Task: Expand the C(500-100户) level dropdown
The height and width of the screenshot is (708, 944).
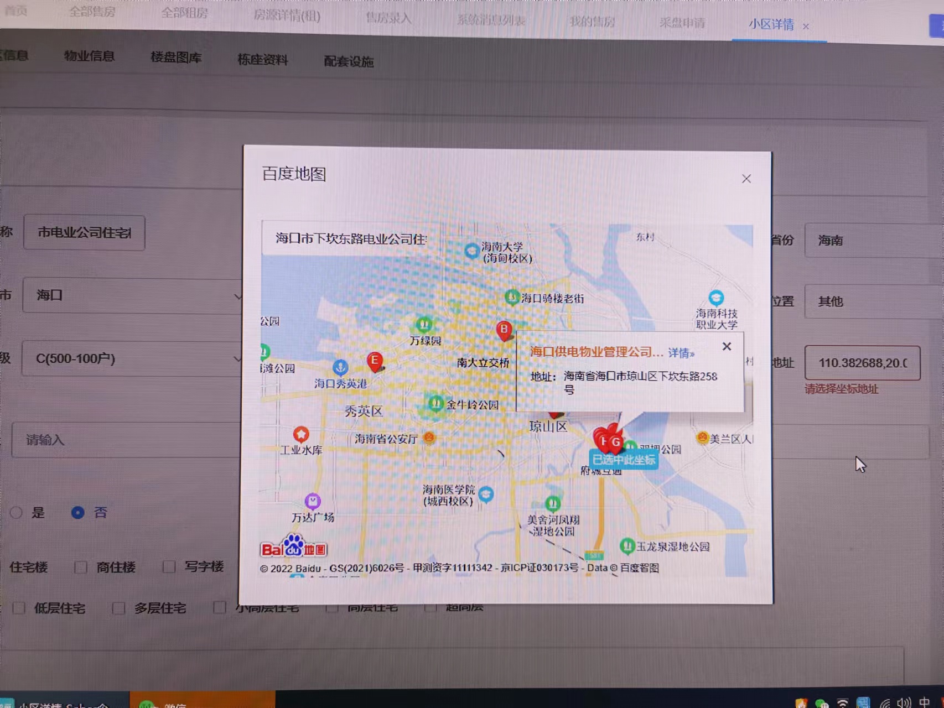Action: 133,358
